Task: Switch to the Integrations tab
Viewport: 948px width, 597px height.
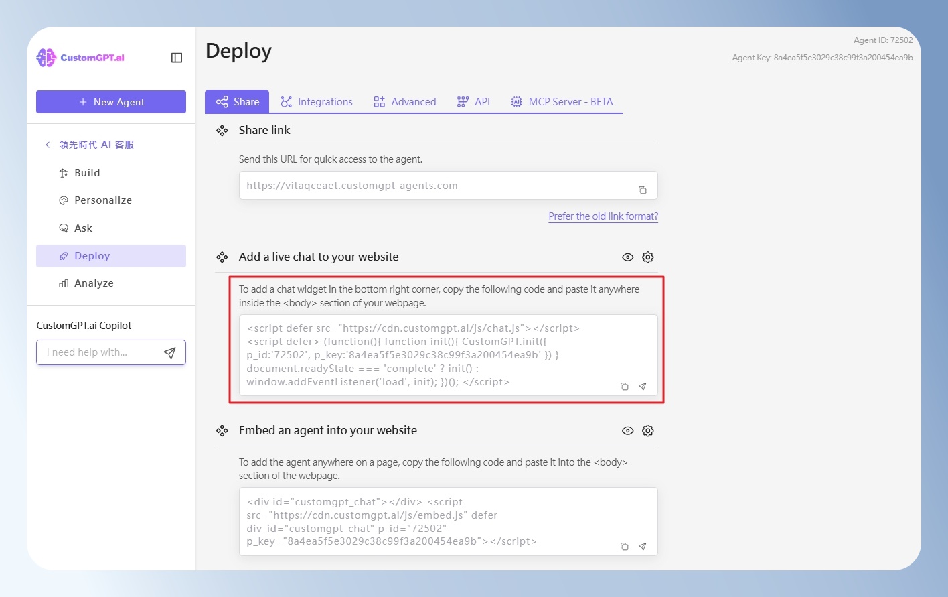Action: 317,102
